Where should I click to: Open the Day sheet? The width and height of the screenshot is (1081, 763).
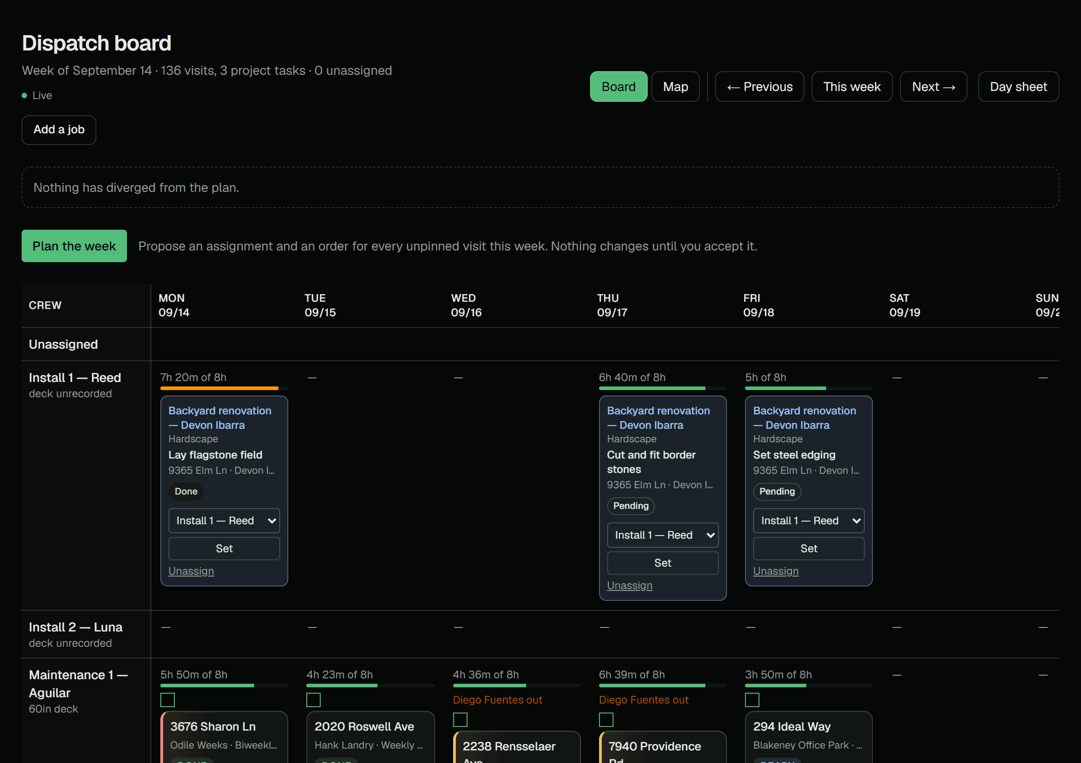[x=1018, y=86]
